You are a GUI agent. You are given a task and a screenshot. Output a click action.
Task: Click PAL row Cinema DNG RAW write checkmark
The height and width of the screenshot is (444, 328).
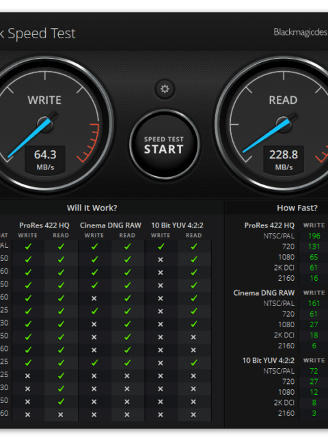(x=94, y=247)
